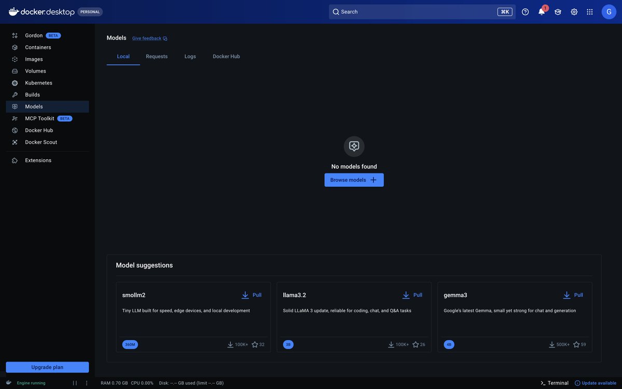
Task: Click the 4B size badge
Action: [449, 344]
